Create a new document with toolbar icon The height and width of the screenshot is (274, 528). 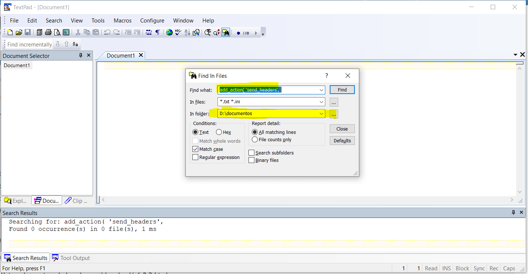pos(10,32)
